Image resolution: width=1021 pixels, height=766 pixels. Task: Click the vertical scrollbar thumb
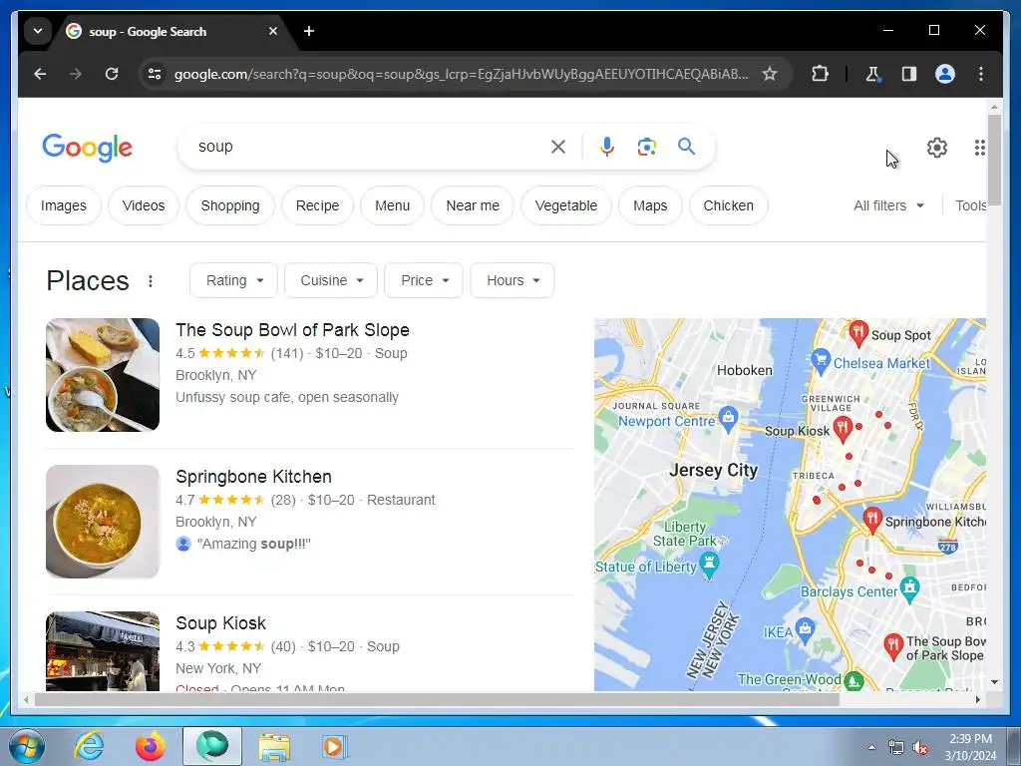994,160
